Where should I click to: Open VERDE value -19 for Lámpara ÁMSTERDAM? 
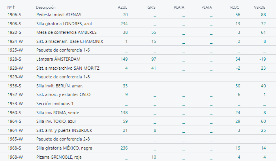coord(261,59)
